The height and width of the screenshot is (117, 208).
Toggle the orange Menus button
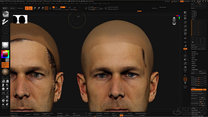(182, 1)
